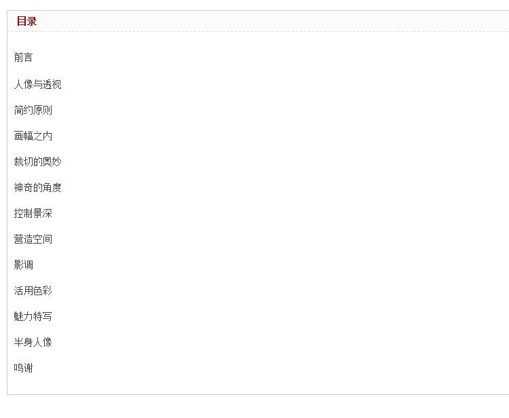
Task: Select the 影调 contents entry
Action: tap(23, 265)
